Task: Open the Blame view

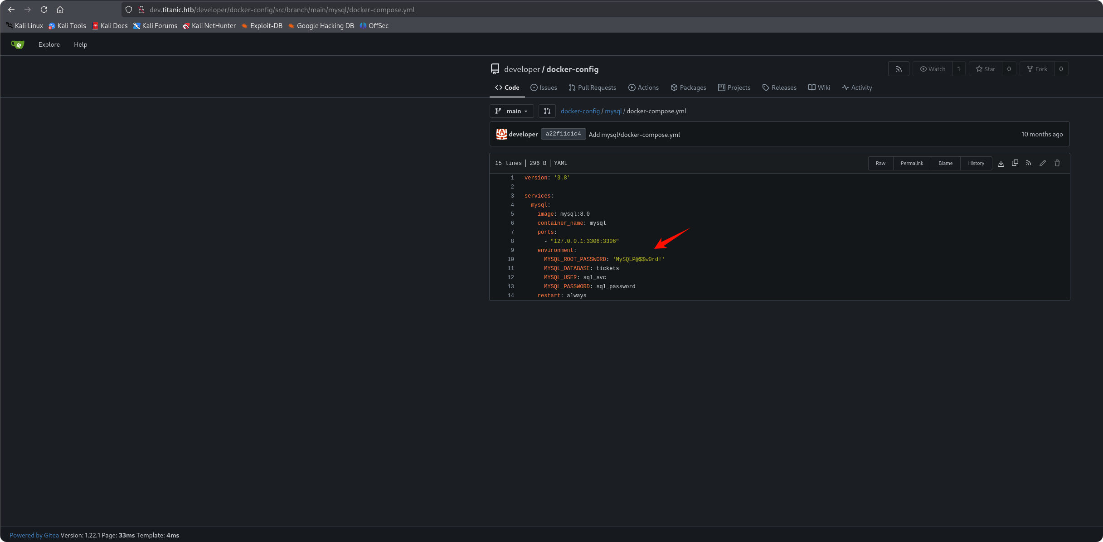Action: 945,163
